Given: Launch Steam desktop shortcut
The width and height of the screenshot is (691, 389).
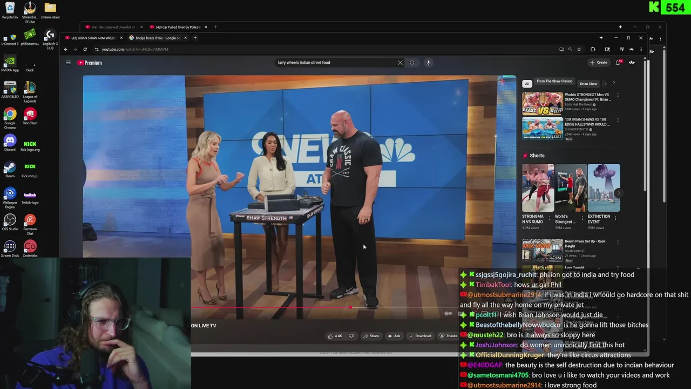Looking at the screenshot, I should 10,169.
